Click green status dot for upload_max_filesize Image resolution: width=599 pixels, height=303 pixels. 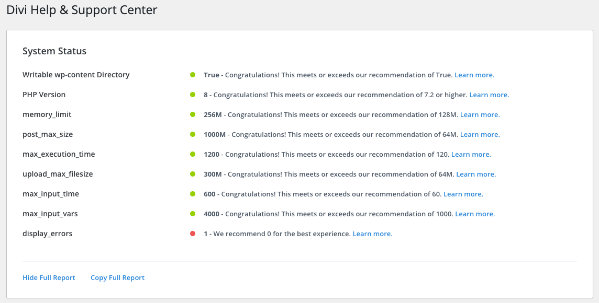tap(193, 174)
